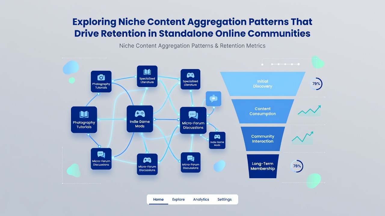Select the Long-Term Membership funnel stage
This screenshot has width=385, height=216.
pyautogui.click(x=263, y=166)
